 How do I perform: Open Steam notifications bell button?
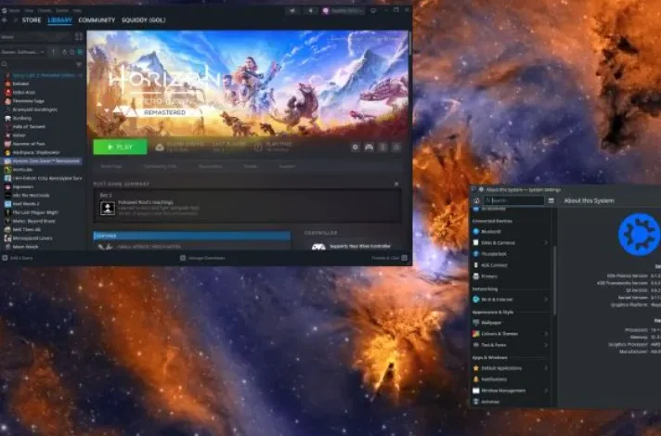pos(311,10)
